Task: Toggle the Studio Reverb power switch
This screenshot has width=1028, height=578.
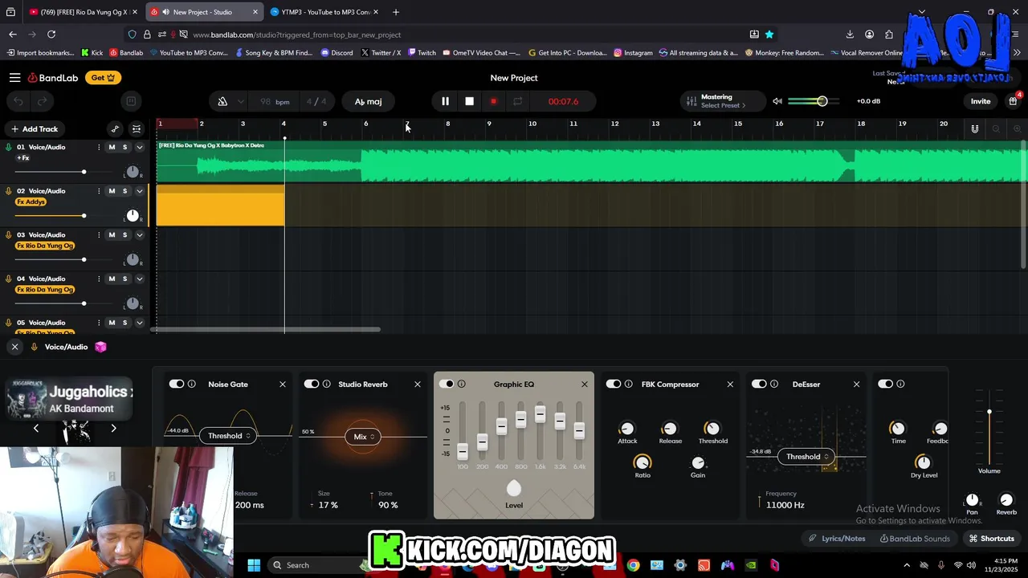Action: click(x=312, y=384)
